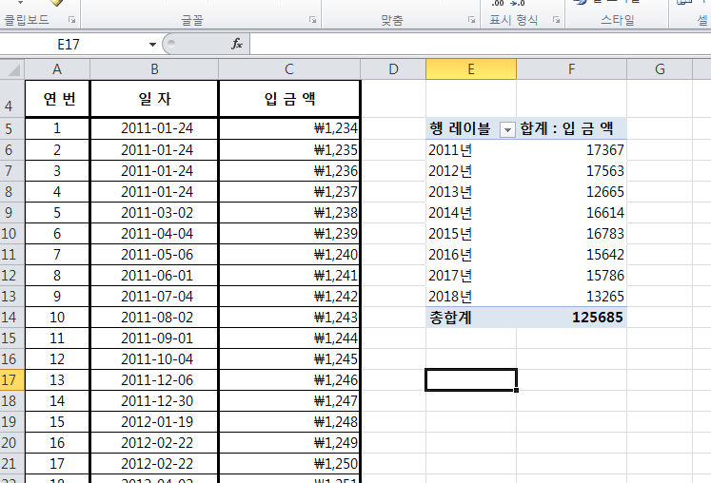Click the pivot row label 2016년
This screenshot has width=711, height=483.
coord(471,254)
